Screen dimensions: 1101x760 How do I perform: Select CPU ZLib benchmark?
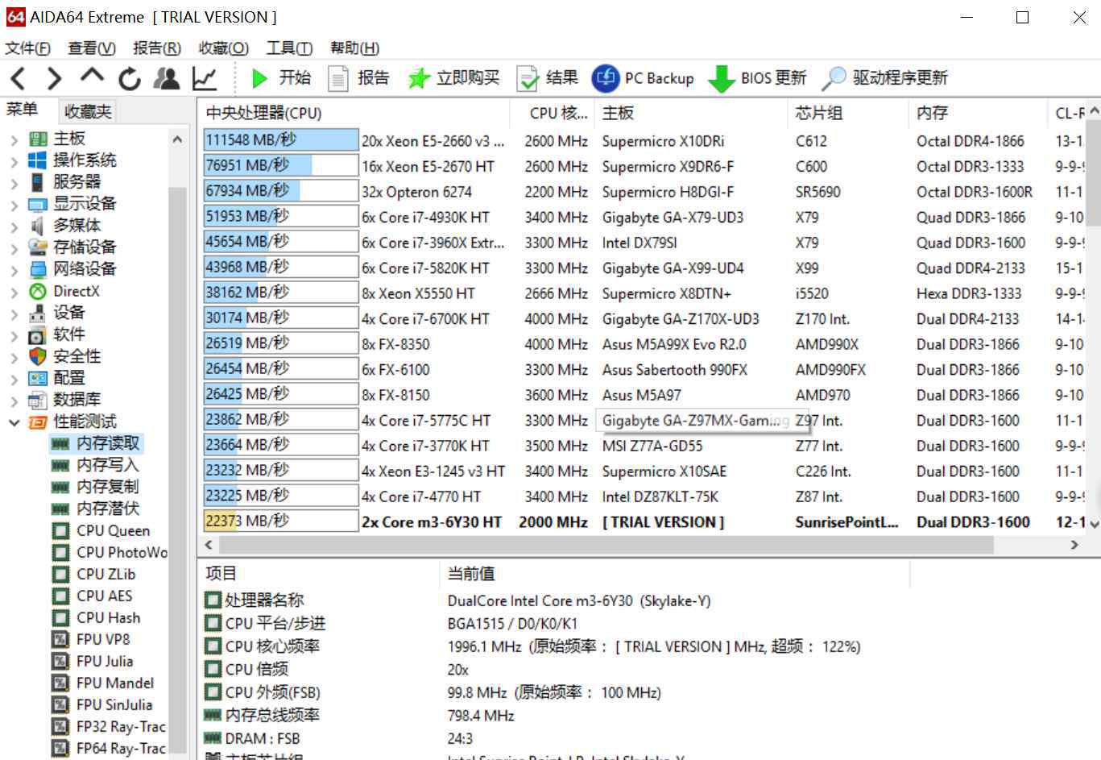tap(94, 574)
